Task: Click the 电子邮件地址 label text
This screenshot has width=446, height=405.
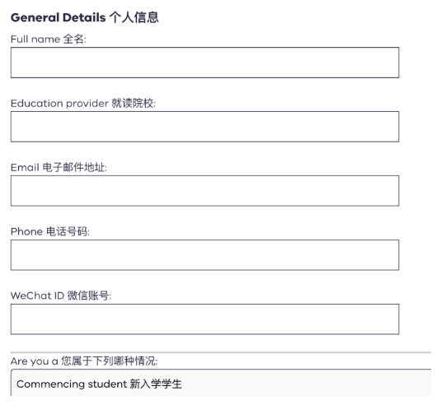Action: click(74, 167)
